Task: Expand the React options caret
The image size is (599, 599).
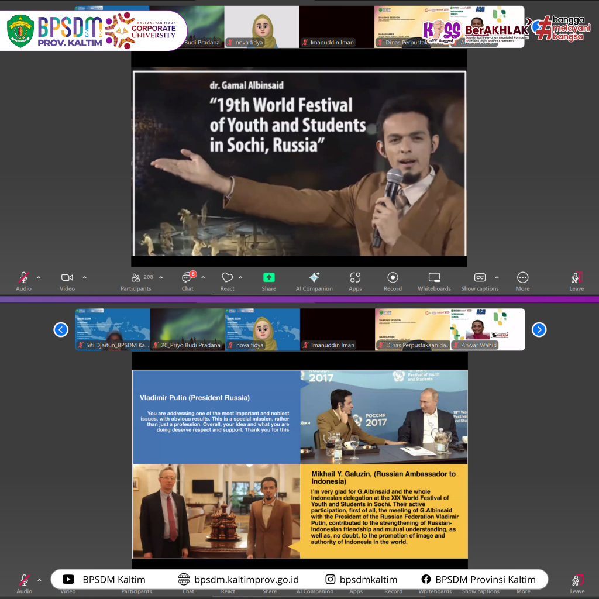Action: [x=240, y=277]
